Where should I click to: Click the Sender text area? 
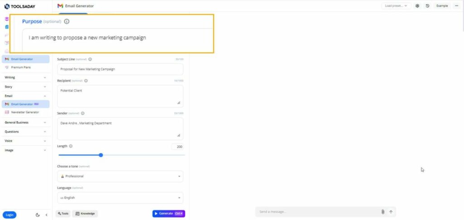[x=120, y=129]
